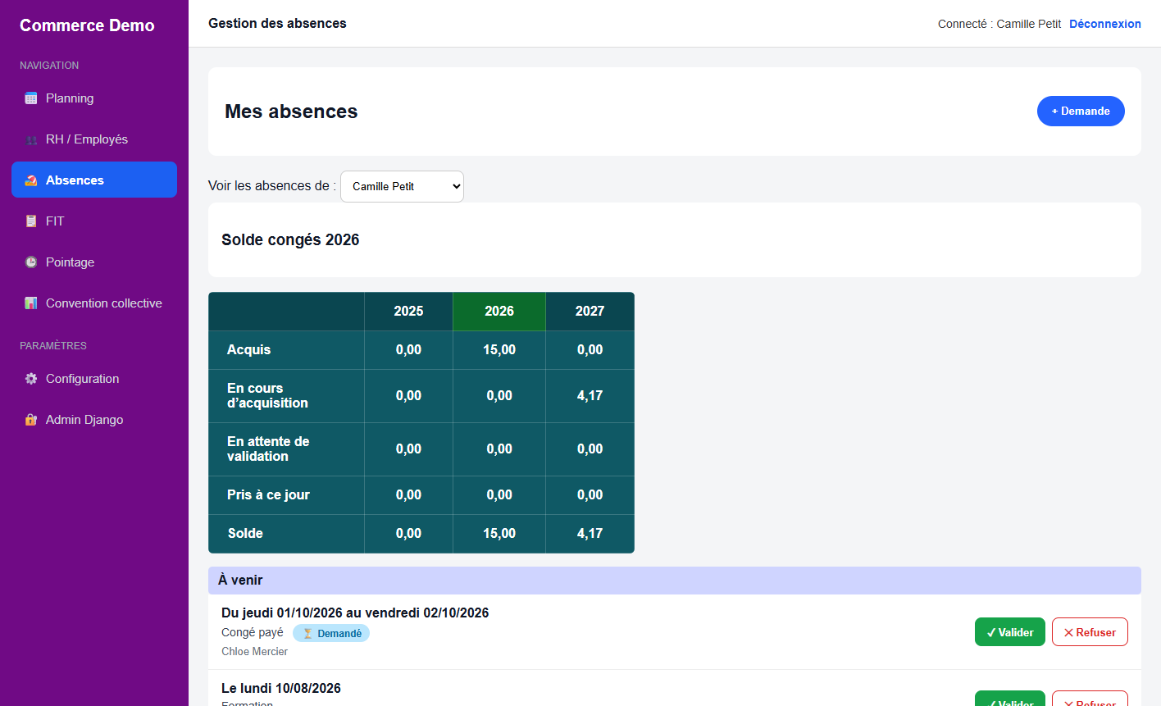Select the 2025 column header

click(408, 312)
